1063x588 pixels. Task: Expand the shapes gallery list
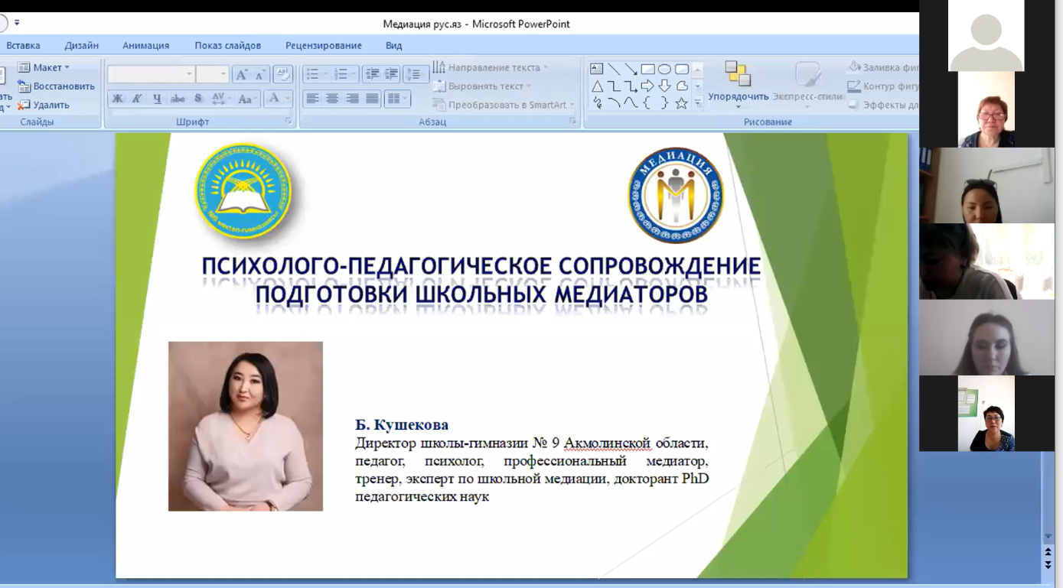click(697, 103)
